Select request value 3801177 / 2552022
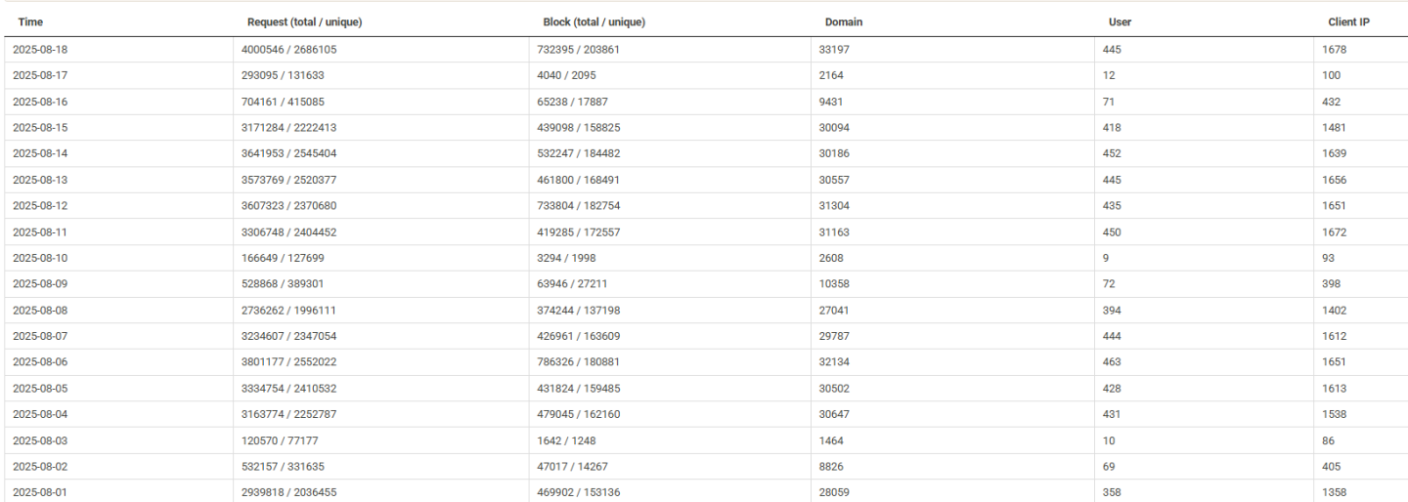 point(289,362)
